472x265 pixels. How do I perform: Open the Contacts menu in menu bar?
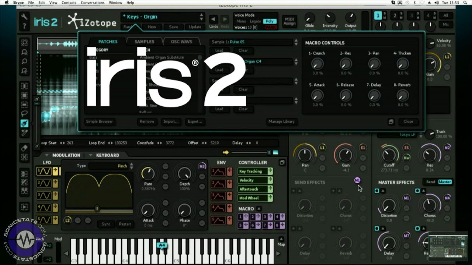(x=69, y=3)
